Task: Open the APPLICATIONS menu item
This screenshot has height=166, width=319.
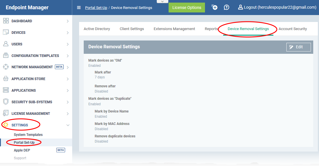Action: click(x=24, y=91)
